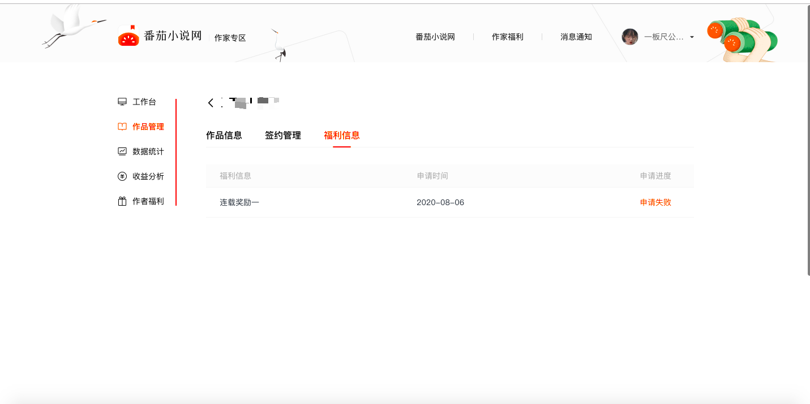Switch to the 签约管理 tab
The height and width of the screenshot is (404, 810).
point(283,136)
